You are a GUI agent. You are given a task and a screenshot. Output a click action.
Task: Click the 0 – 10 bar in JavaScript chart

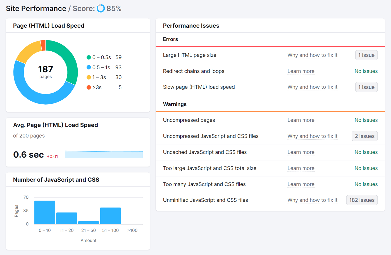tap(45, 213)
